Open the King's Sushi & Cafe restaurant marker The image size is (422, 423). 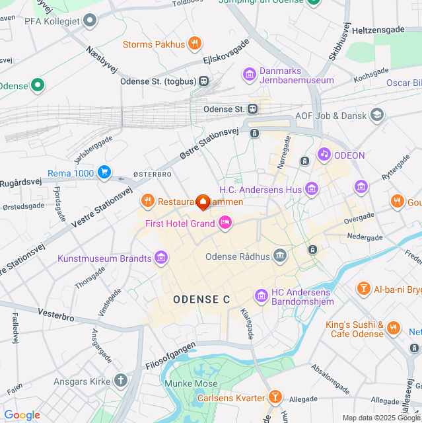[x=394, y=328]
